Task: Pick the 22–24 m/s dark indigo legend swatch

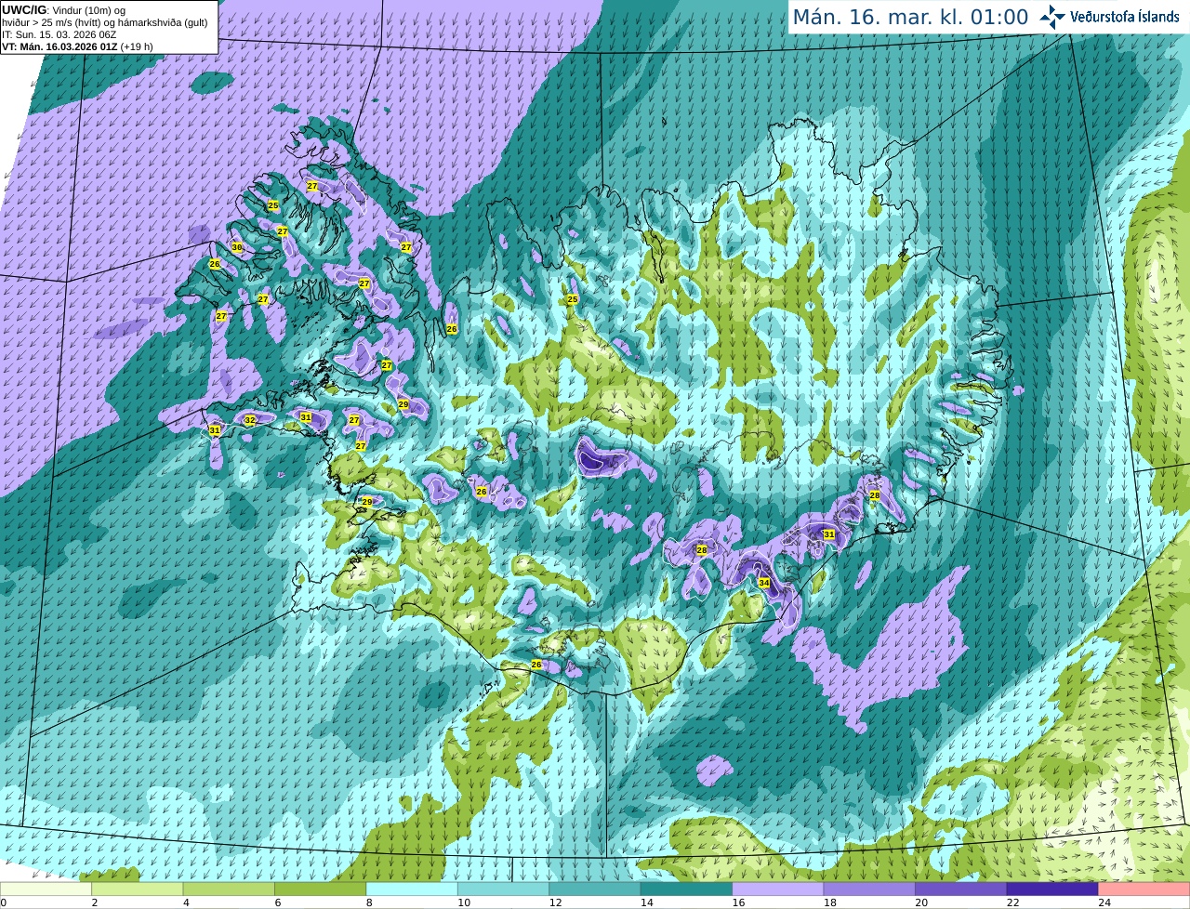Action: [x=1052, y=889]
